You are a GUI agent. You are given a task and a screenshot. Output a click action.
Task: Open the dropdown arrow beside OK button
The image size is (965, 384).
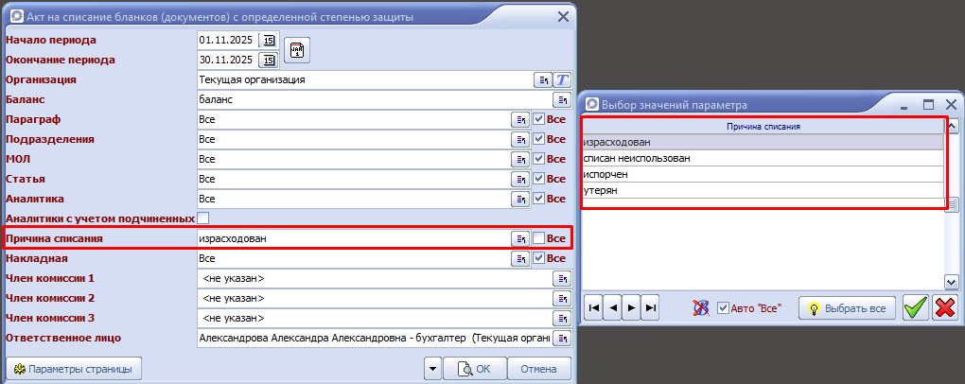[432, 369]
